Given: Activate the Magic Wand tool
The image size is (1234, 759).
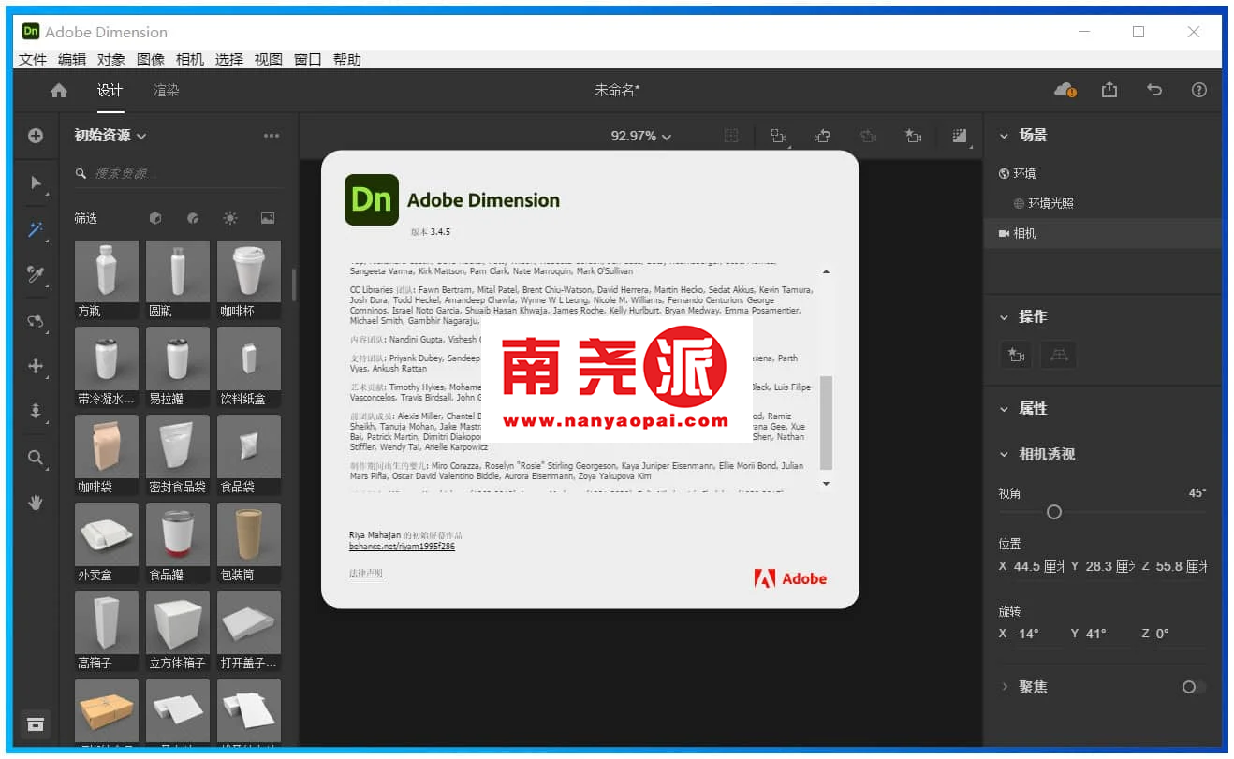Looking at the screenshot, I should 36,229.
